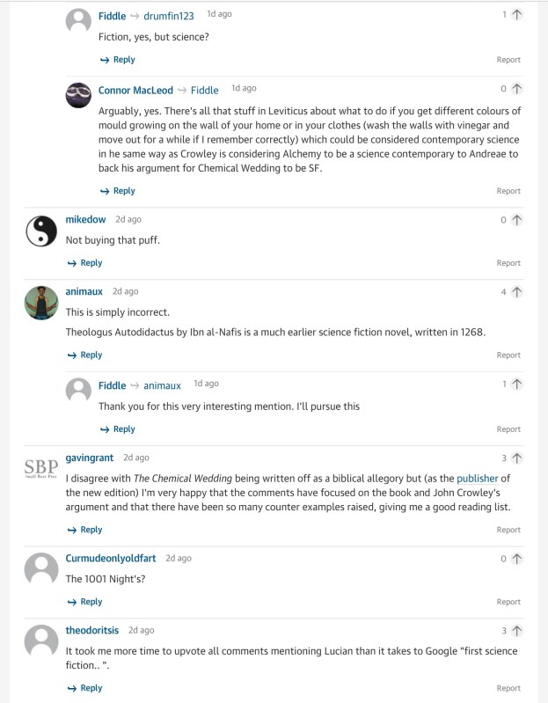
Task: Upvote Connor MacLeod's Leviticus comment
Action: tap(516, 89)
